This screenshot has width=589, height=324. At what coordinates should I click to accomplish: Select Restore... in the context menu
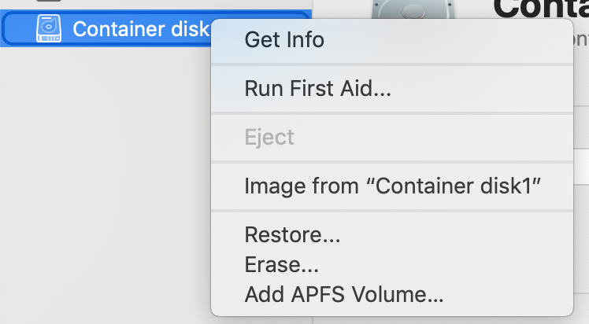283,235
